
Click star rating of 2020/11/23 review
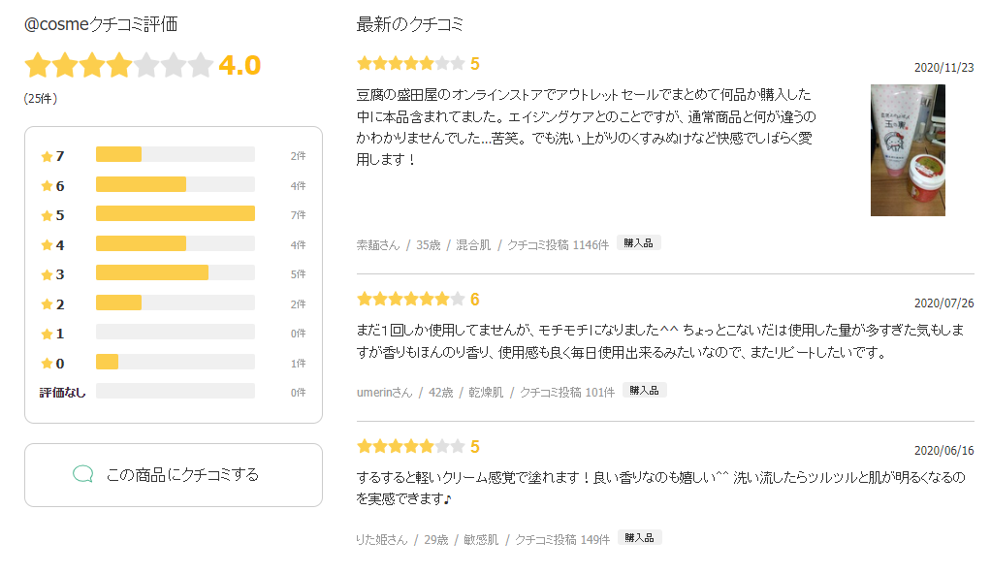(411, 63)
